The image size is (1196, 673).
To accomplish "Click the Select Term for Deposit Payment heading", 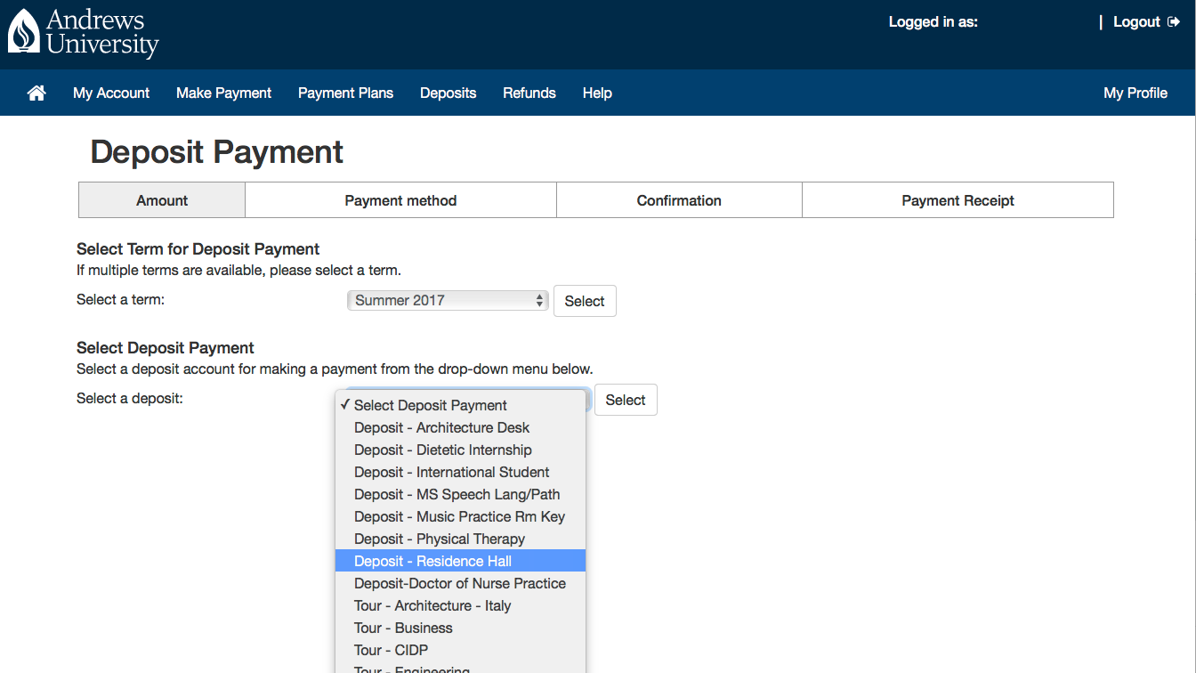I will (198, 249).
